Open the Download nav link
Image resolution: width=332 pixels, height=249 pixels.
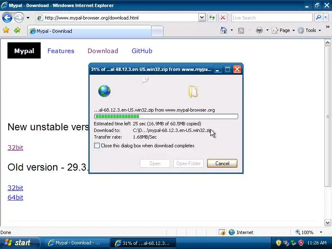click(x=103, y=51)
